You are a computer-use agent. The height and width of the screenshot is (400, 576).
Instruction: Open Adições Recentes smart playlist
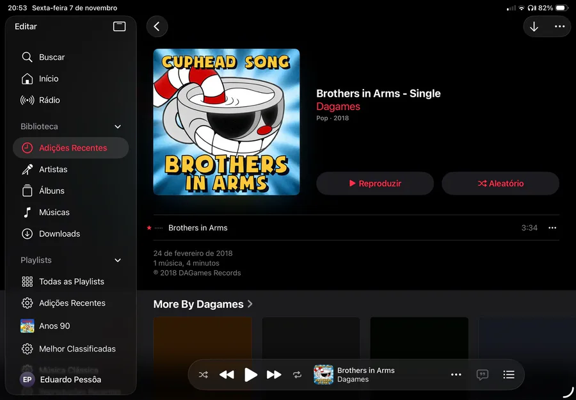70,303
